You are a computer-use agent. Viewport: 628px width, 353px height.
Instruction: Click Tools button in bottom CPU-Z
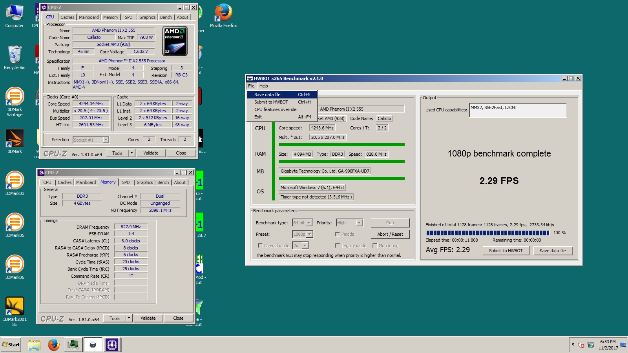pos(115,318)
